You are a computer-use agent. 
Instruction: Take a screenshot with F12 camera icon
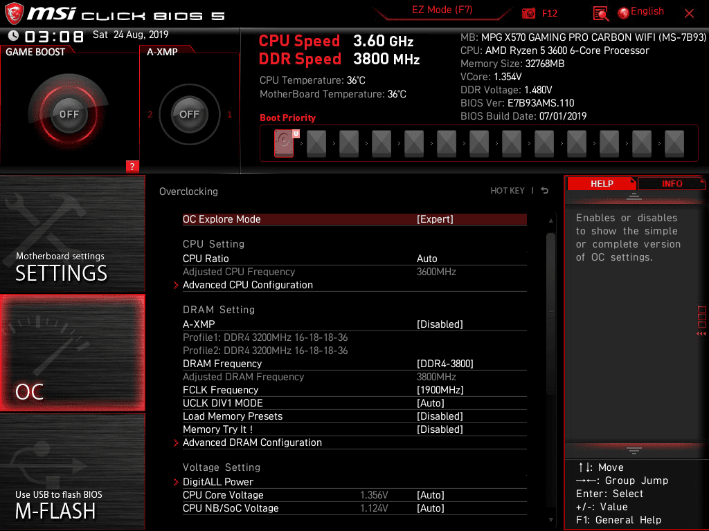pos(528,13)
